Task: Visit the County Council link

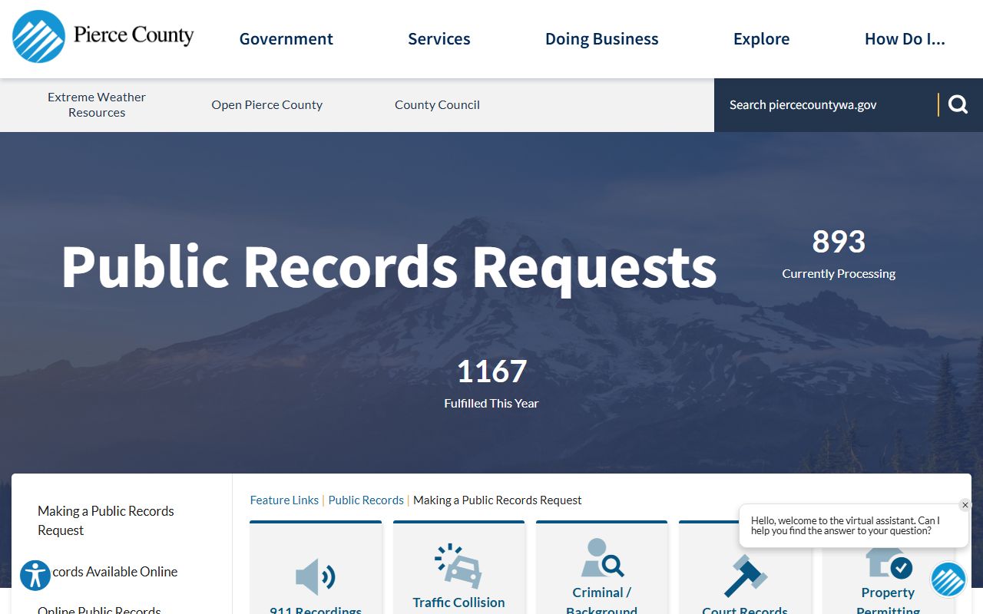Action: (x=437, y=105)
